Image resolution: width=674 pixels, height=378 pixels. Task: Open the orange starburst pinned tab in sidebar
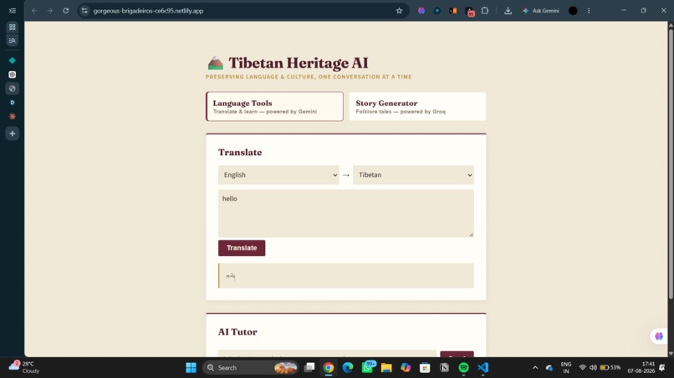click(12, 116)
